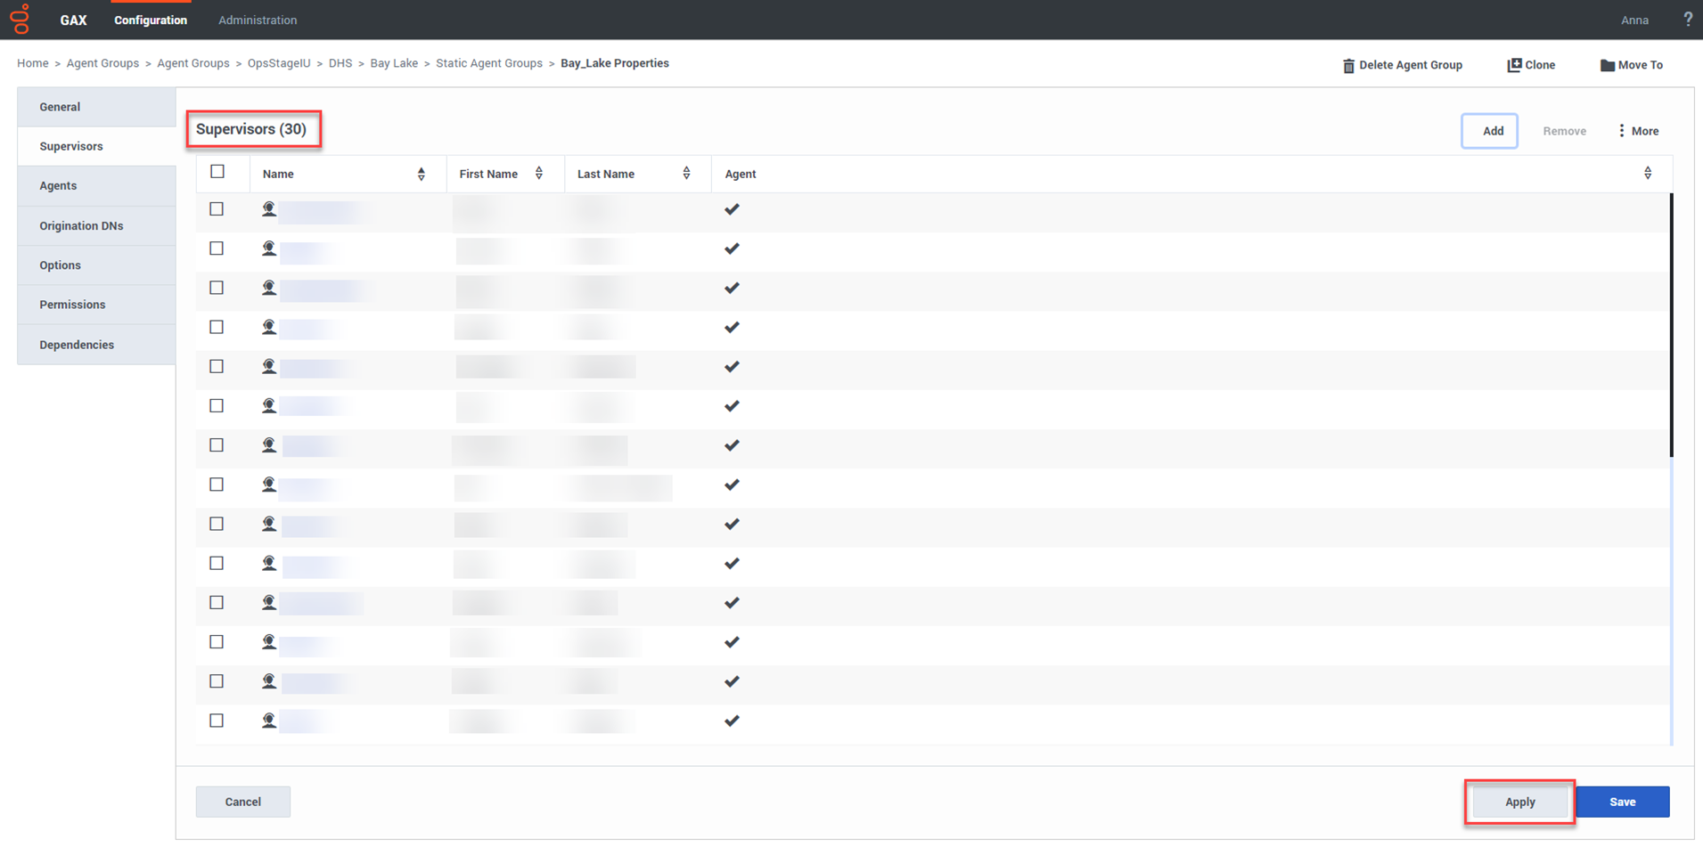Switch to the Administration menu
The image size is (1703, 847).
(x=258, y=20)
